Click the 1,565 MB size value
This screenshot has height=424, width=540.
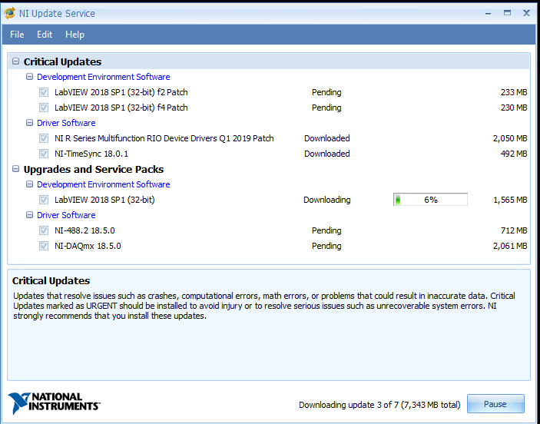510,200
